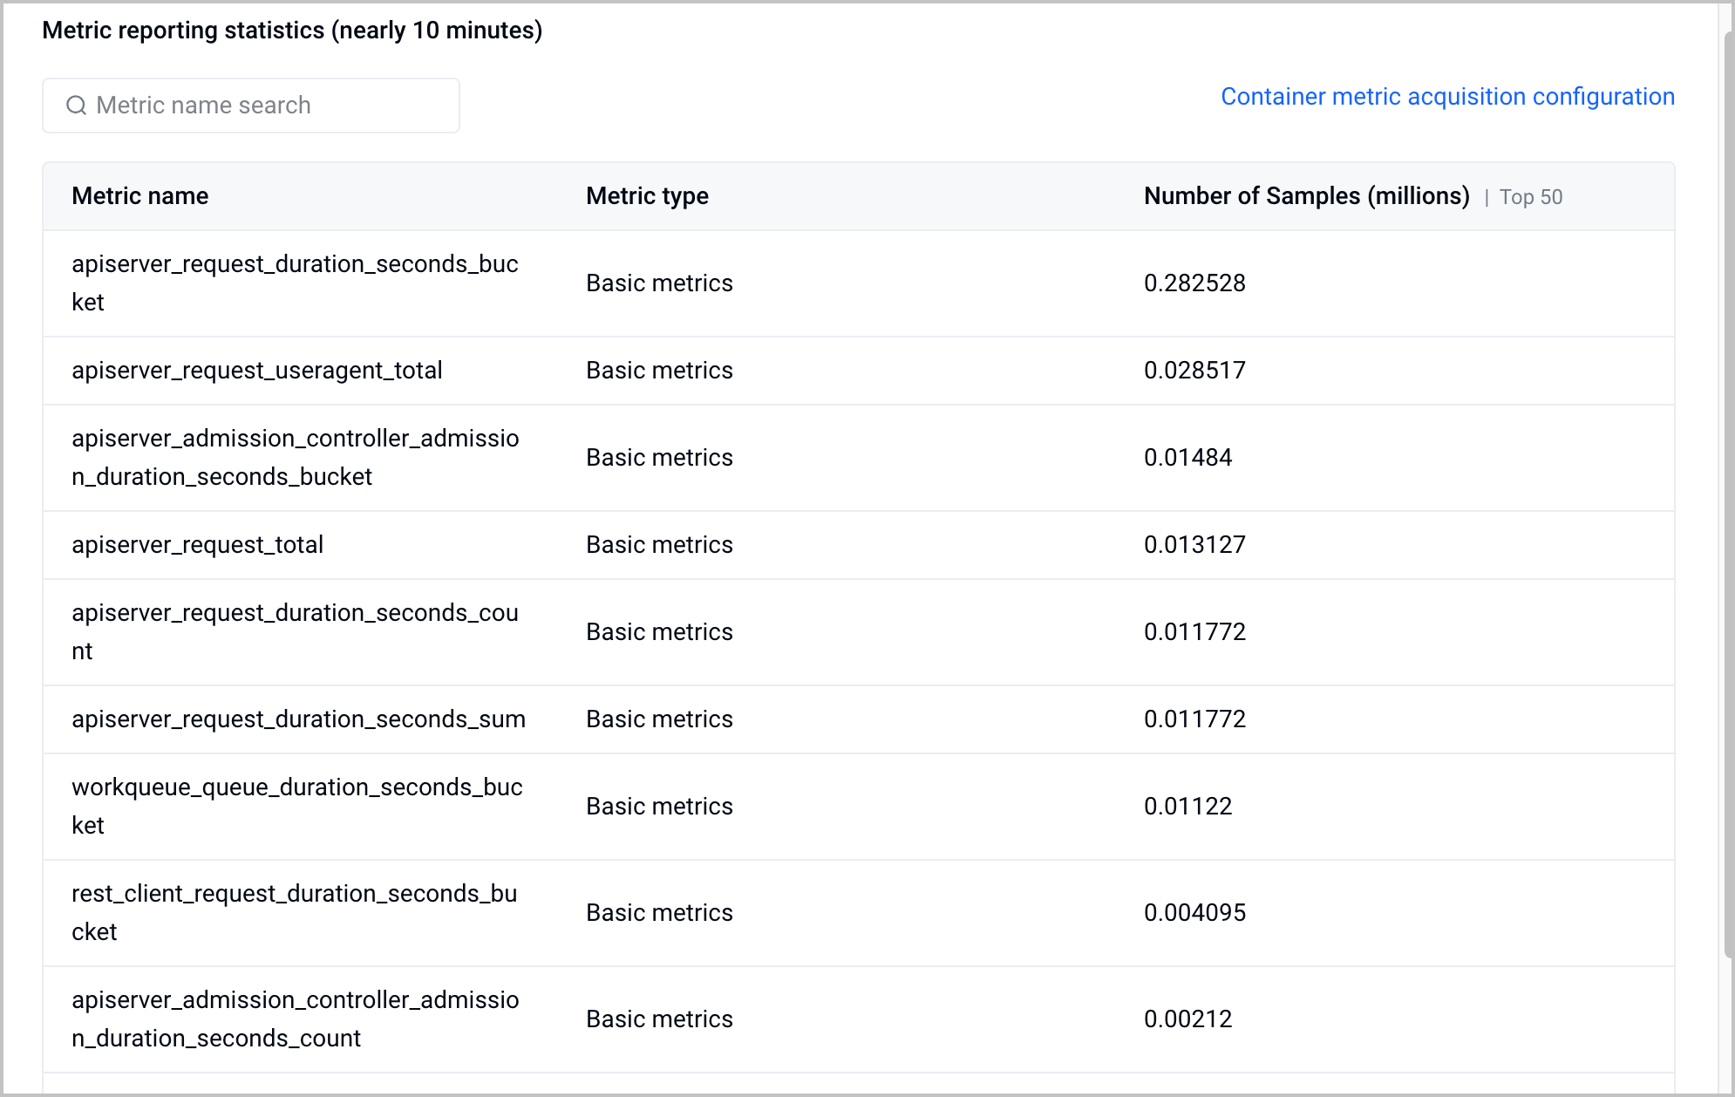Viewport: 1735px width, 1097px height.
Task: Select apiserver_admission_controller_admission_duration_seconds_count name
Action: [295, 1019]
